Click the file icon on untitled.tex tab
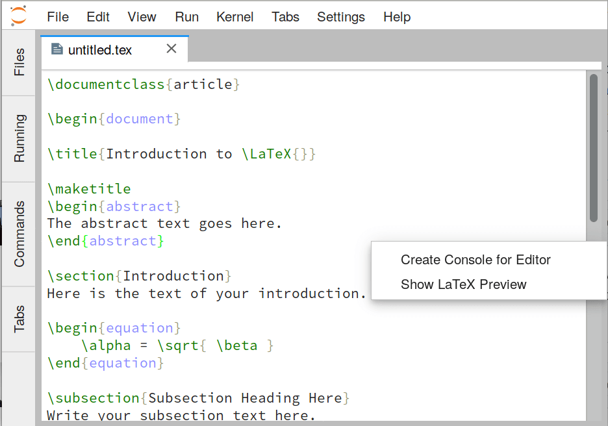The width and height of the screenshot is (608, 426). (x=57, y=49)
